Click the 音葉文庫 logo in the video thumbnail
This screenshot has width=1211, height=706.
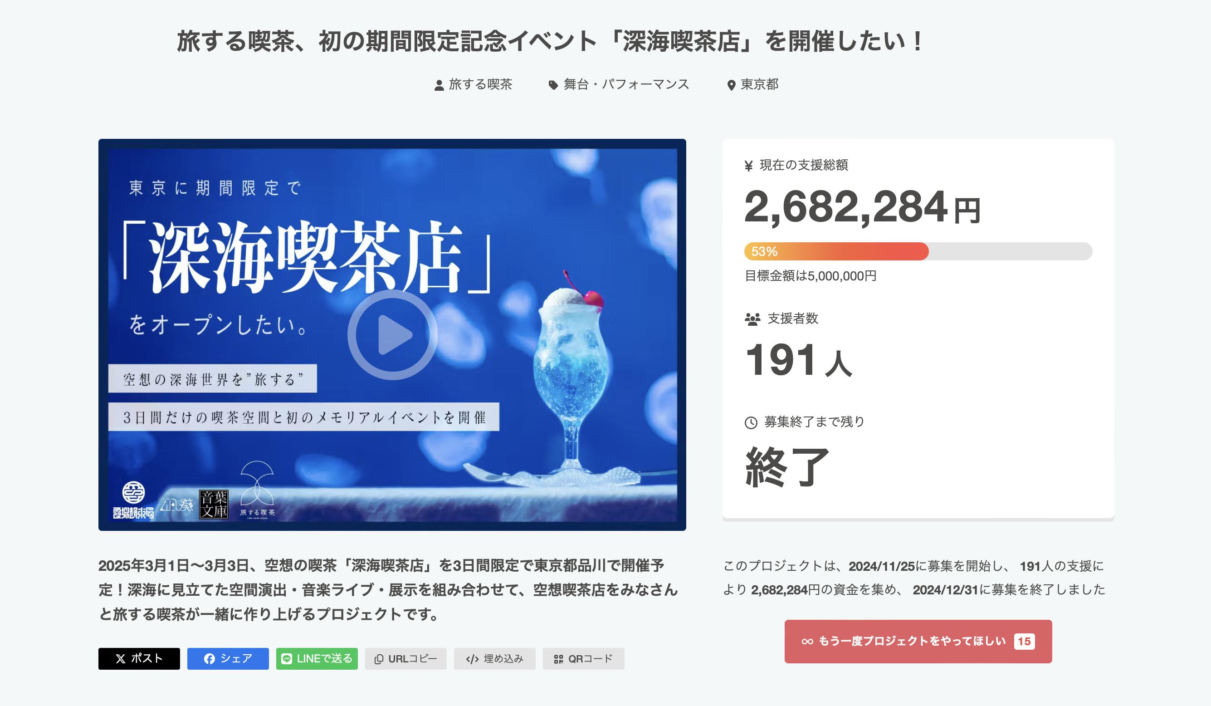214,504
